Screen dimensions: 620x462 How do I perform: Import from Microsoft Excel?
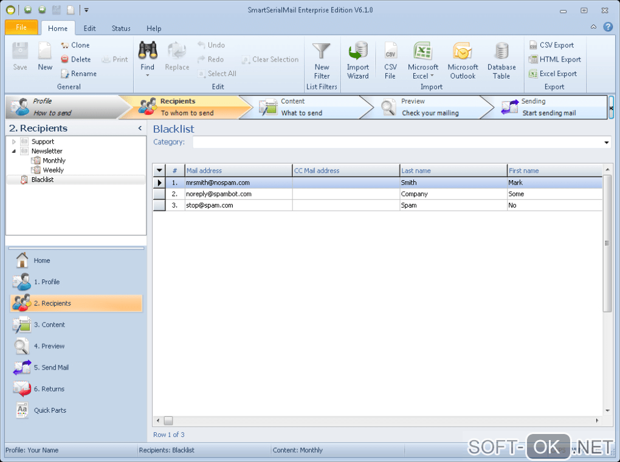click(x=422, y=61)
